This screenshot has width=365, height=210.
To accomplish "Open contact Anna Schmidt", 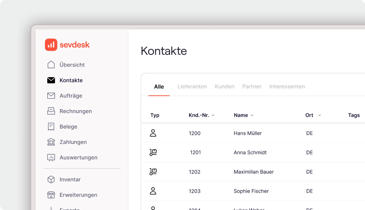I will click(250, 153).
